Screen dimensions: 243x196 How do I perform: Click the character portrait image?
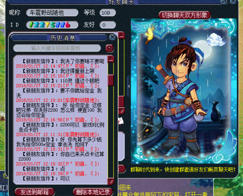[x=184, y=91]
